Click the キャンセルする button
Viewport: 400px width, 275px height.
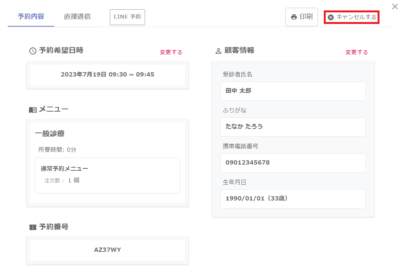tap(352, 17)
